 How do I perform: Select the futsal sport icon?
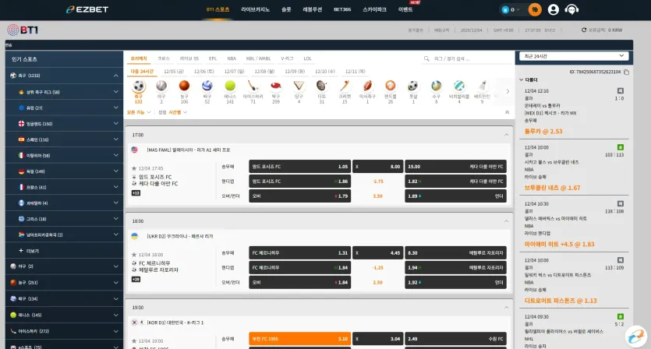(412, 86)
